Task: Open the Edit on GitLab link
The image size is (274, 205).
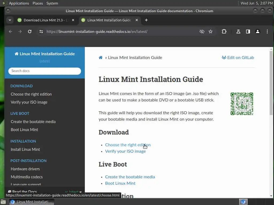Action: [x=238, y=58]
